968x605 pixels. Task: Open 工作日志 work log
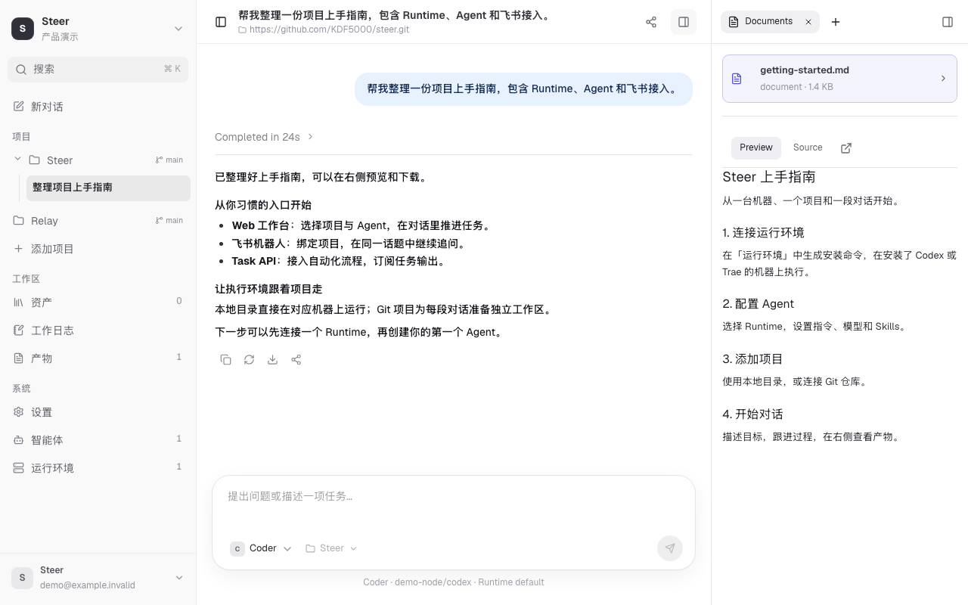click(x=98, y=330)
